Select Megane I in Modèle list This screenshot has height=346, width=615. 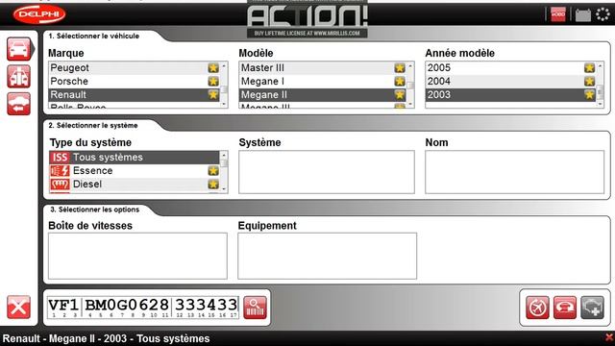point(323,81)
